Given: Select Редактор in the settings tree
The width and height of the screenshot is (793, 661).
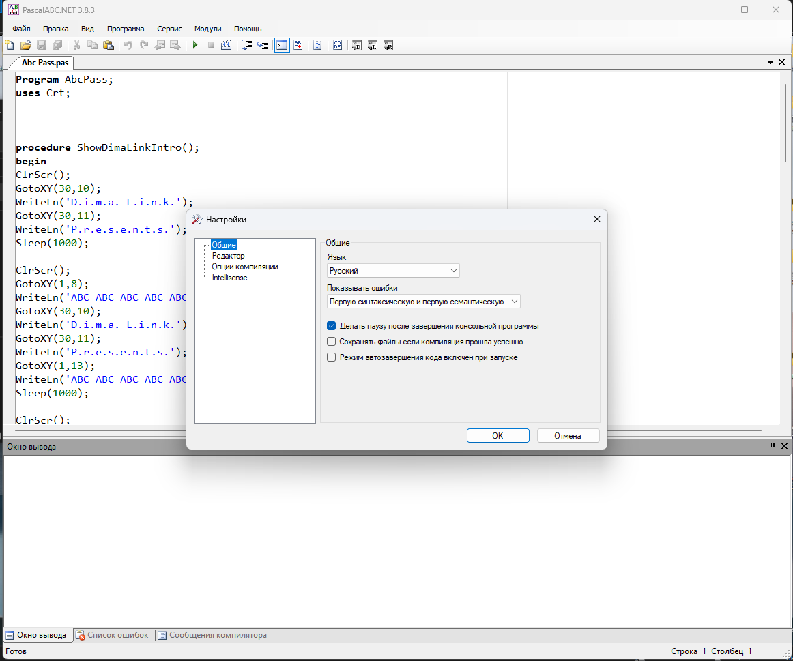Looking at the screenshot, I should click(228, 256).
